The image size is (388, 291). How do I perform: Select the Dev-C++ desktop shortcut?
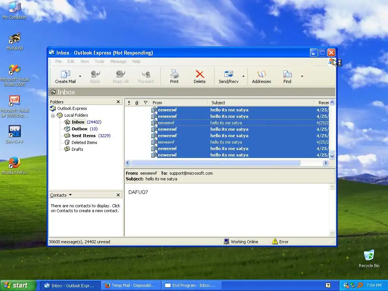[14, 135]
